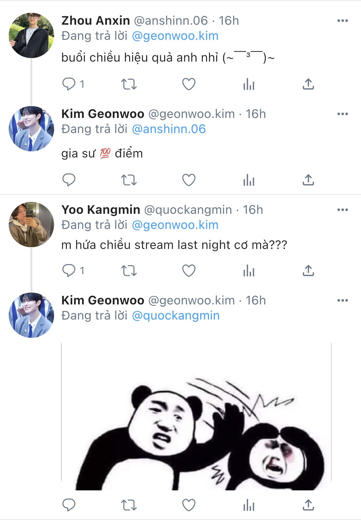The width and height of the screenshot is (361, 520).
Task: Open the @geonwoo.kim mention in Zhou Anxin's reply
Action: pos(175,36)
